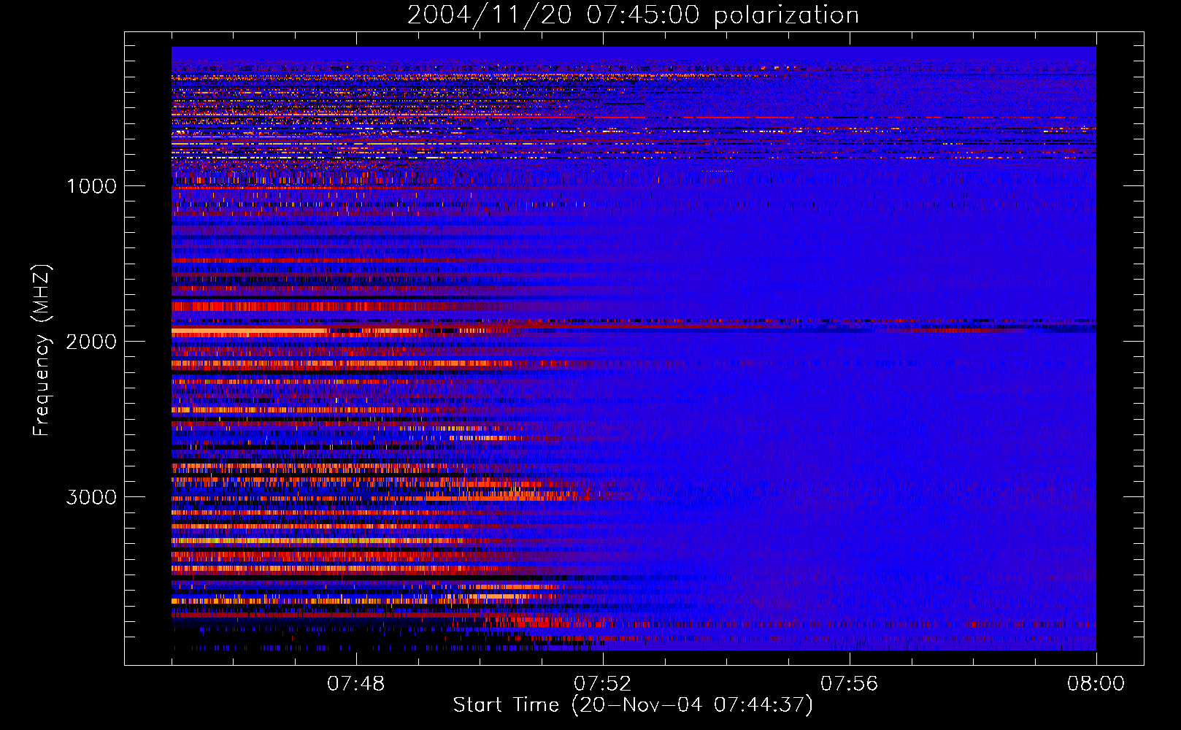Image resolution: width=1181 pixels, height=730 pixels.
Task: Click the 1000 frequency tick label
Action: click(91, 186)
